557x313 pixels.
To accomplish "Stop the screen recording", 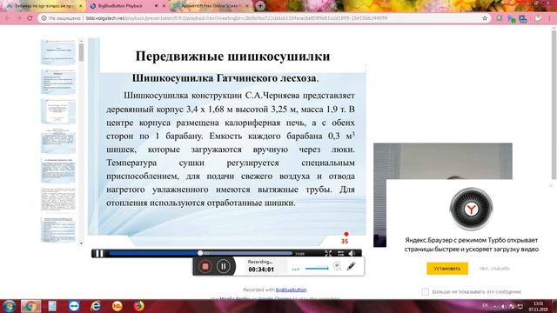I will coord(205,266).
